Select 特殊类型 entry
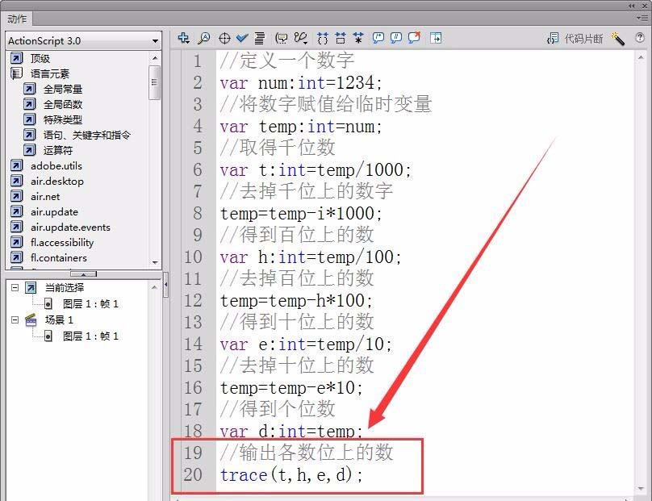652x501 pixels. tap(63, 119)
